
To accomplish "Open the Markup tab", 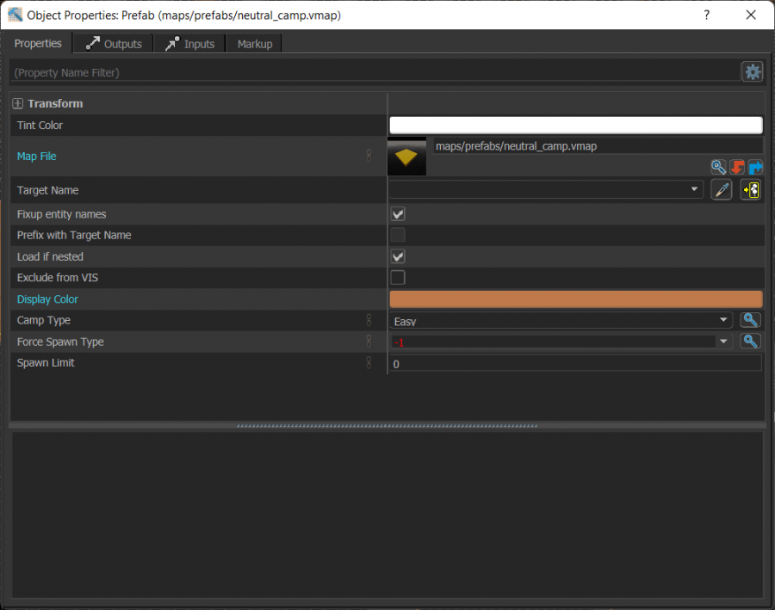I will (253, 43).
